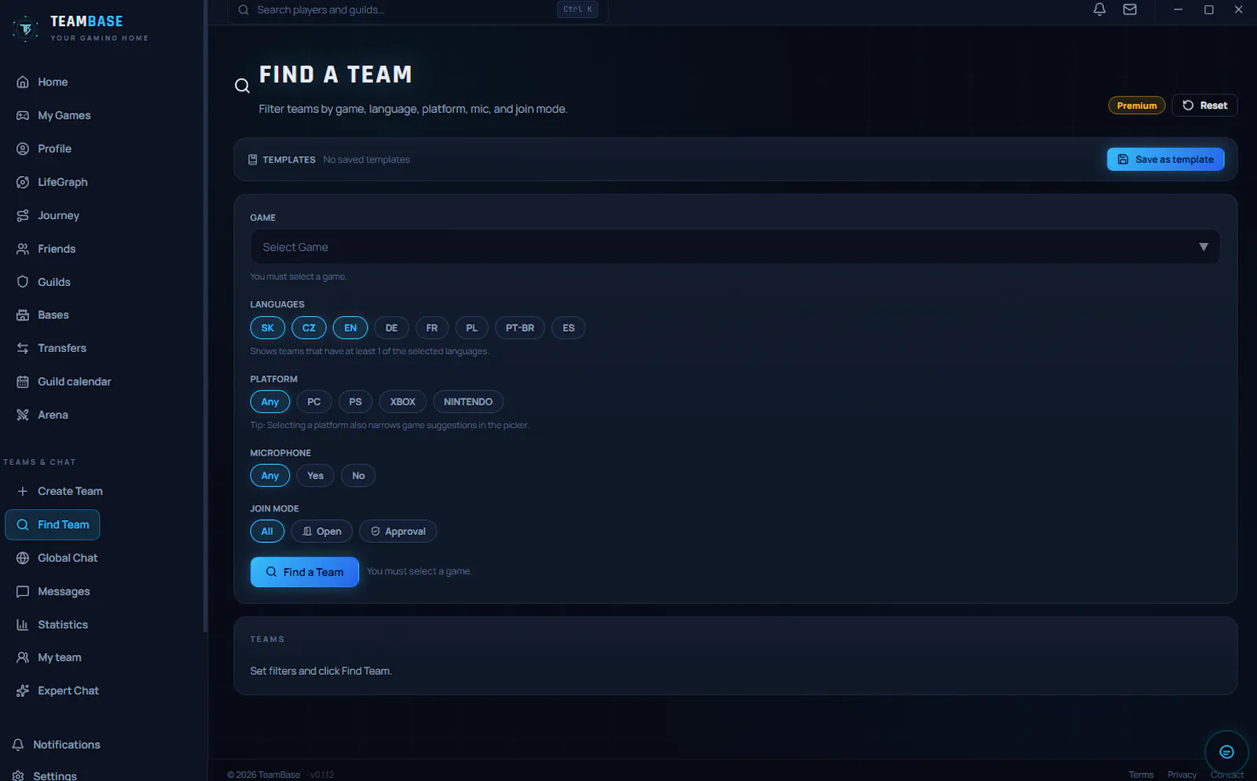Open the Terms footer link
1257x781 pixels.
click(x=1141, y=775)
